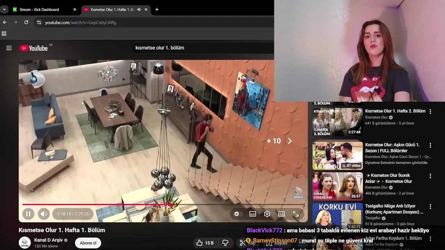445x250 pixels.
Task: Click the 1:18:16 / 2:29:26 time display
Action: [x=73, y=214]
